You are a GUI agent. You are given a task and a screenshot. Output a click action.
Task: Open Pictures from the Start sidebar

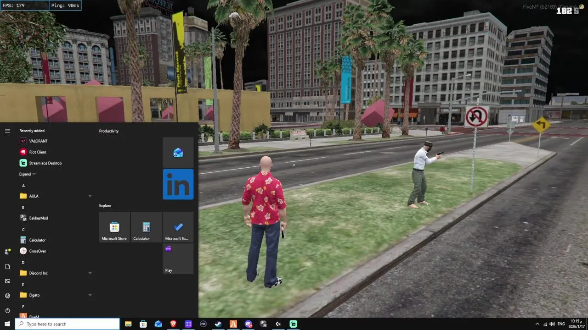pyautogui.click(x=7, y=281)
